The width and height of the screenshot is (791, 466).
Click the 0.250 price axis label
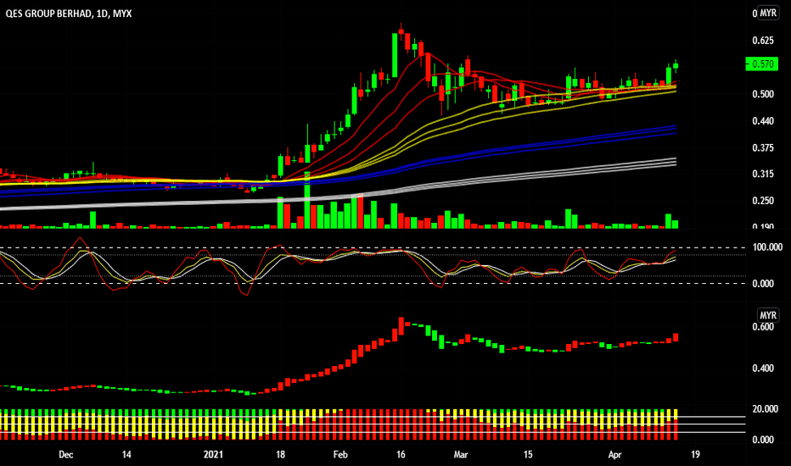coord(763,201)
